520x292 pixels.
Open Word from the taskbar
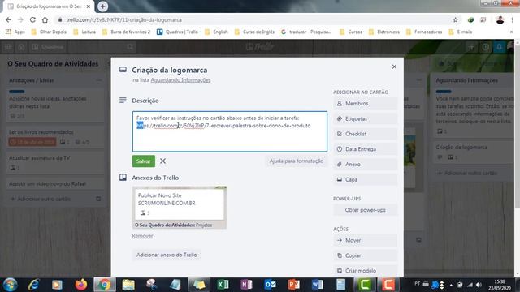tap(317, 285)
